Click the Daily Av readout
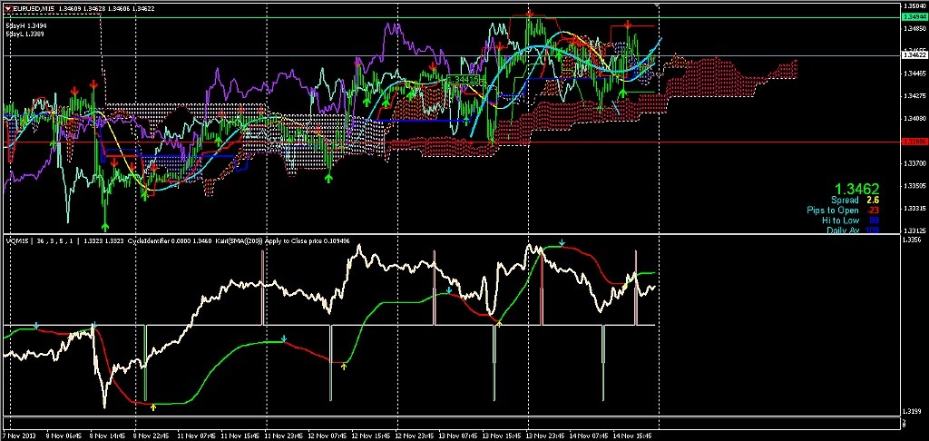Viewport: 929px width, 441px height. 853,230
